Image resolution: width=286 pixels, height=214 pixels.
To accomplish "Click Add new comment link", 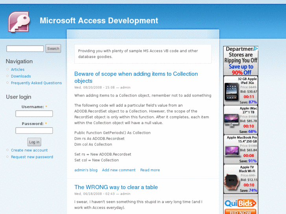I will tap(119, 170).
